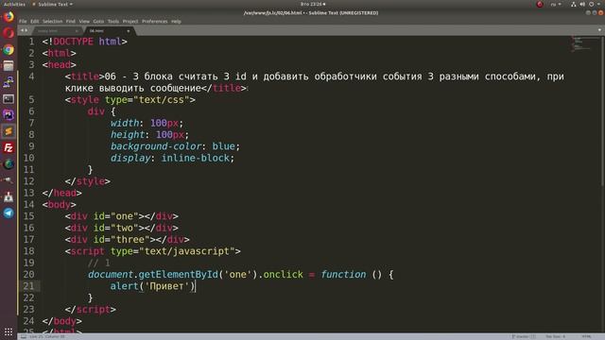Launch FileZilla from the dock

(x=9, y=147)
